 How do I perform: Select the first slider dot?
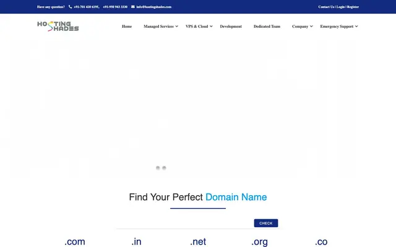tap(158, 168)
